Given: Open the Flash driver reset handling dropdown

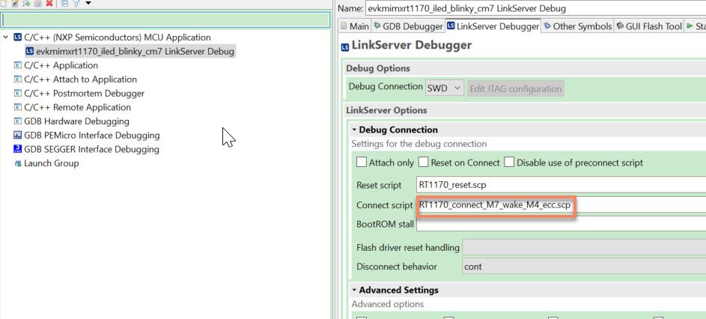Looking at the screenshot, I should [x=584, y=247].
